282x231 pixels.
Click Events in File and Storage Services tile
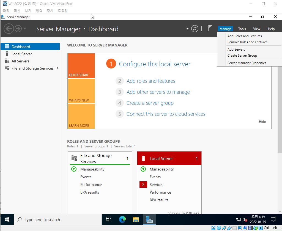tap(86, 177)
